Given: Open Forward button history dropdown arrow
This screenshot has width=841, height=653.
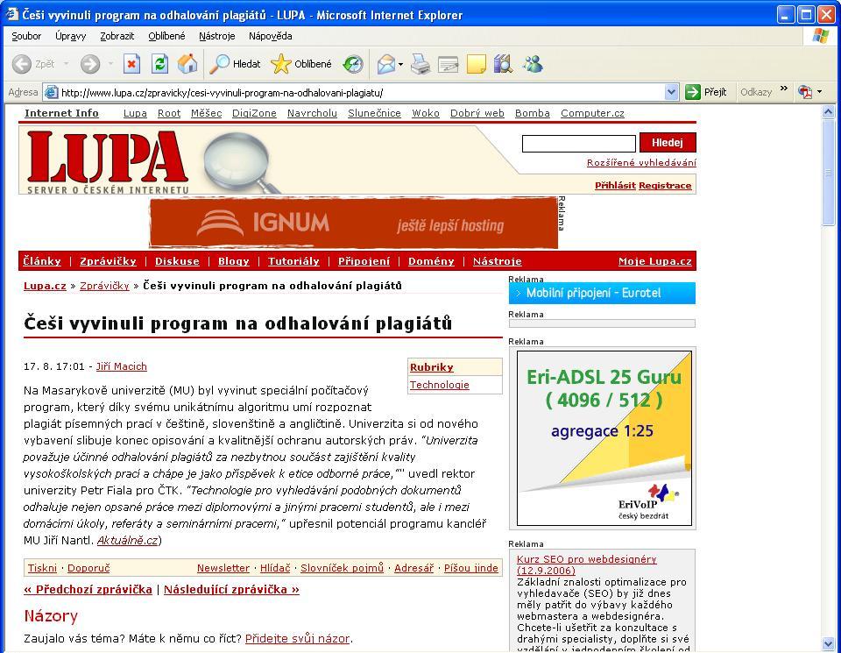Looking at the screenshot, I should pyautogui.click(x=110, y=64).
